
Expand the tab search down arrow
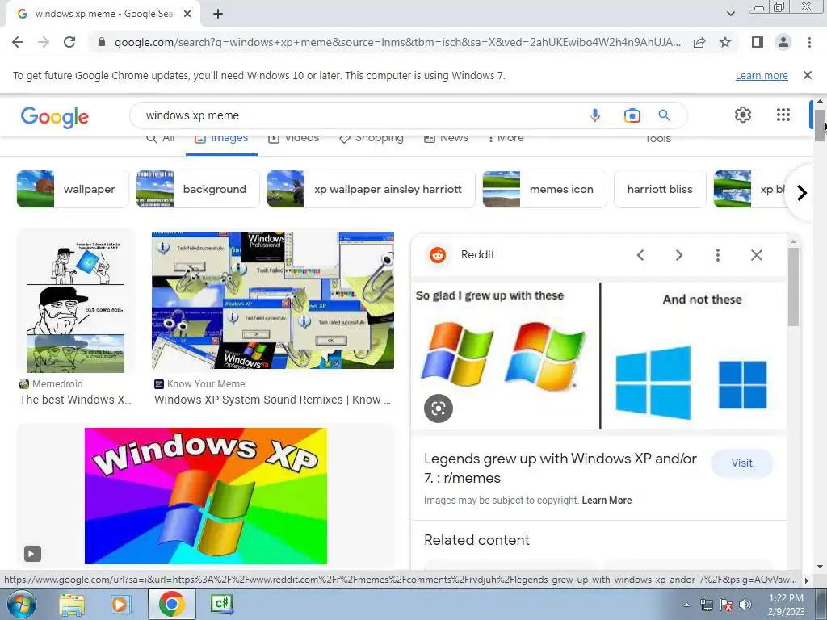click(x=730, y=14)
